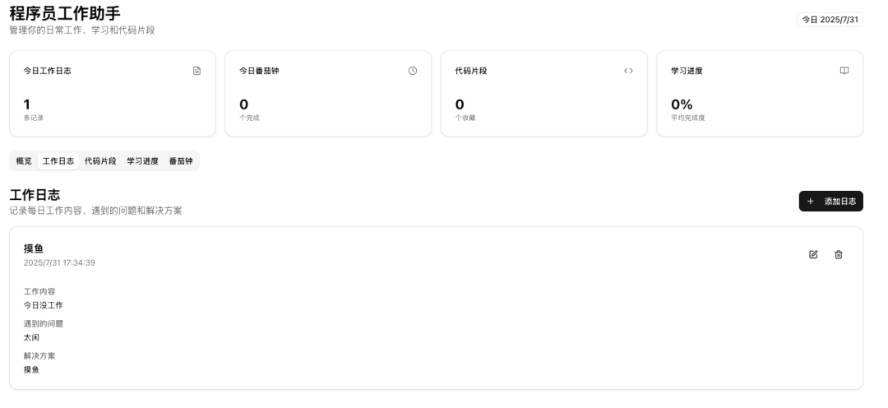Click the 今日番茄钟 summary card
This screenshot has width=888, height=408.
pos(328,94)
